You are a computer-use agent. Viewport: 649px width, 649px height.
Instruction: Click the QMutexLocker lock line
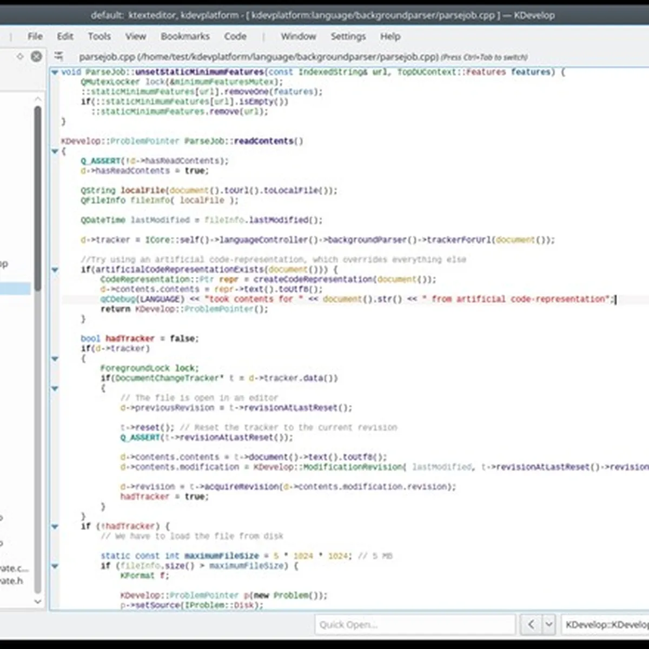coord(182,82)
